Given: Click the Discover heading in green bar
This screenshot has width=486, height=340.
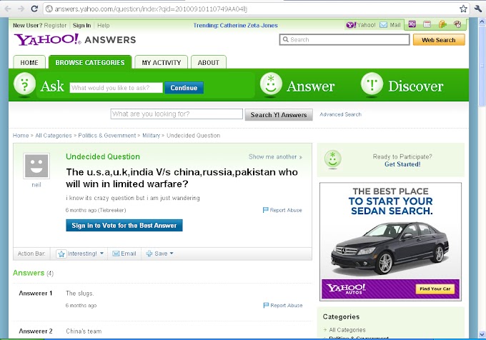Looking at the screenshot, I should click(x=416, y=86).
